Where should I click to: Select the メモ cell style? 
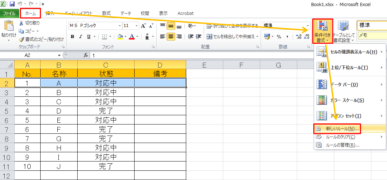coord(372,35)
